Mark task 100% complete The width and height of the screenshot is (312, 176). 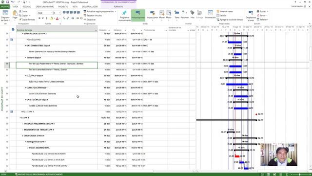click(x=78, y=13)
